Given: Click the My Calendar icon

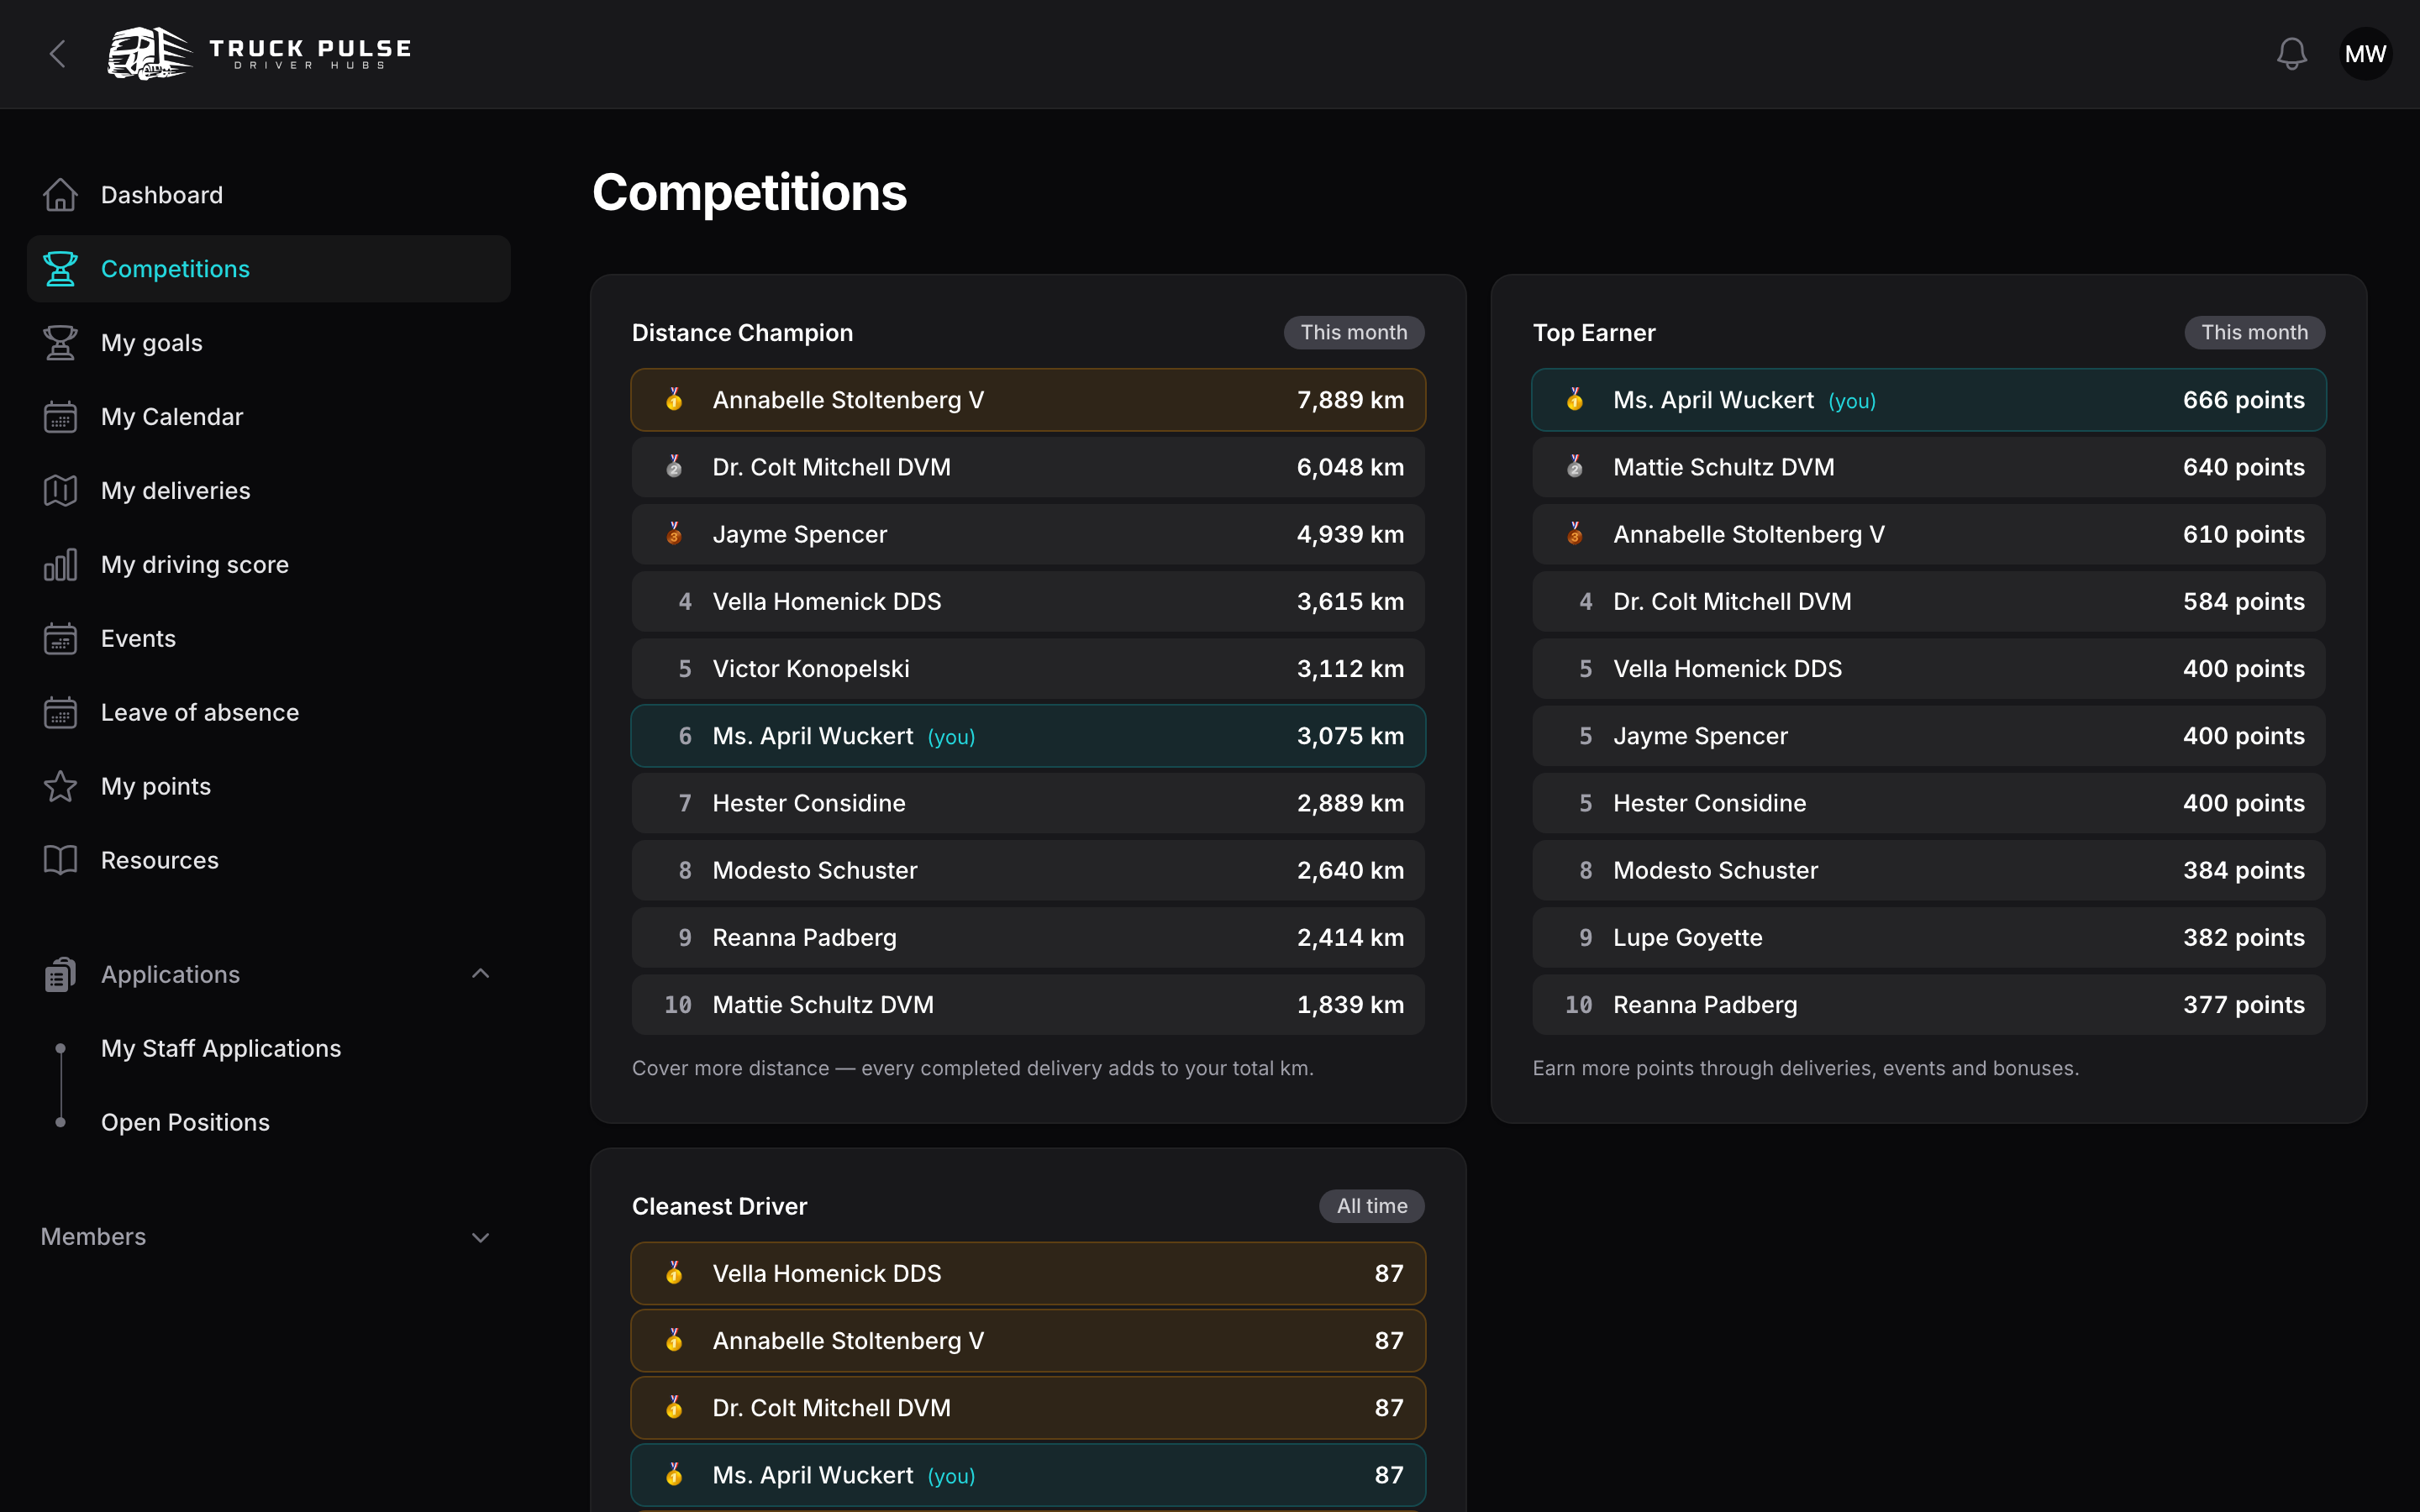Looking at the screenshot, I should pyautogui.click(x=60, y=417).
